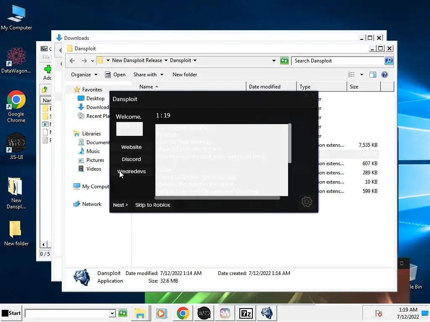This screenshot has width=430, height=322.
Task: Click New folder in the toolbar
Action: click(185, 75)
